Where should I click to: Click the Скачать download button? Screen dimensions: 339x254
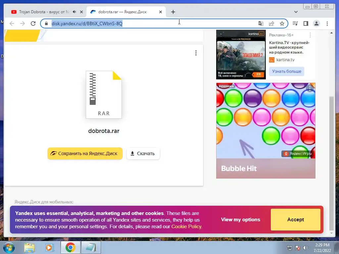pos(143,153)
